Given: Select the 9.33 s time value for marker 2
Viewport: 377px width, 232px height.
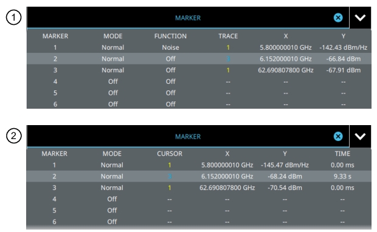Looking at the screenshot, I should (342, 176).
